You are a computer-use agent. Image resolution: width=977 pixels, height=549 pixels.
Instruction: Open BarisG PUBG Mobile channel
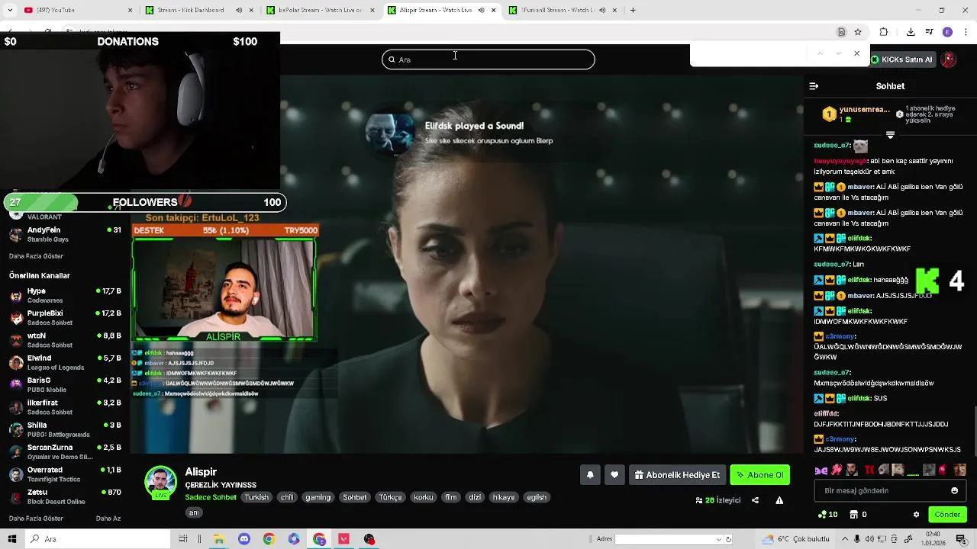(x=65, y=385)
